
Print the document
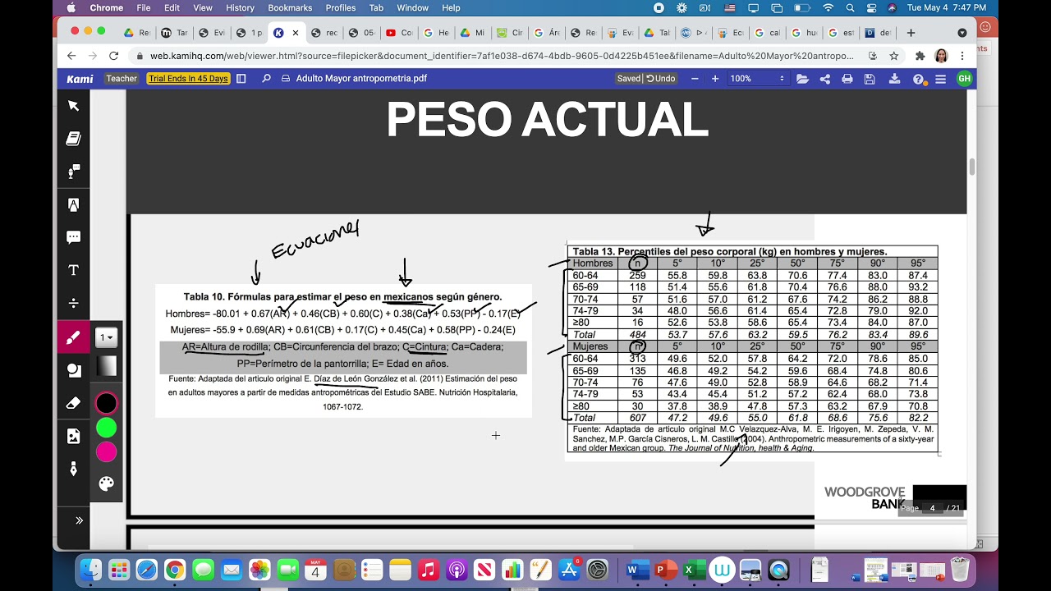[847, 79]
